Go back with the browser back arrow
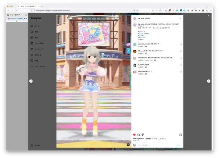 (x=8, y=10)
